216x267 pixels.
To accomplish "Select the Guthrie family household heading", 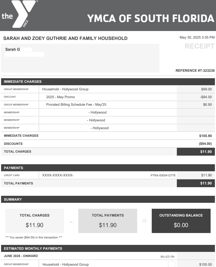I will click(x=65, y=38).
